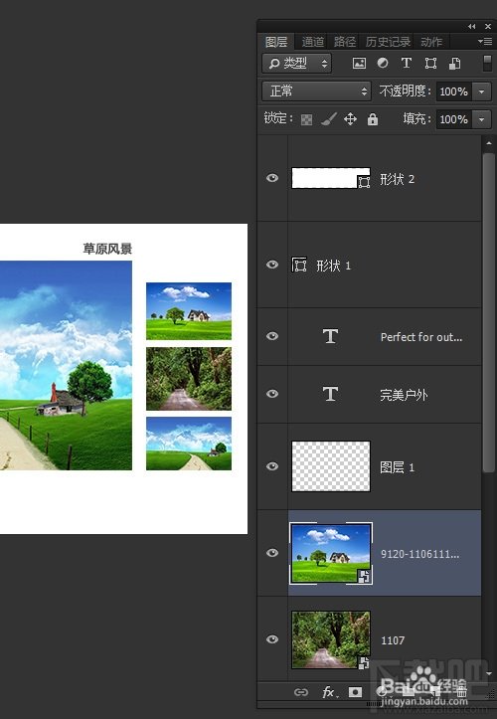Open the 路径 tab
This screenshot has width=497, height=719.
coord(345,42)
